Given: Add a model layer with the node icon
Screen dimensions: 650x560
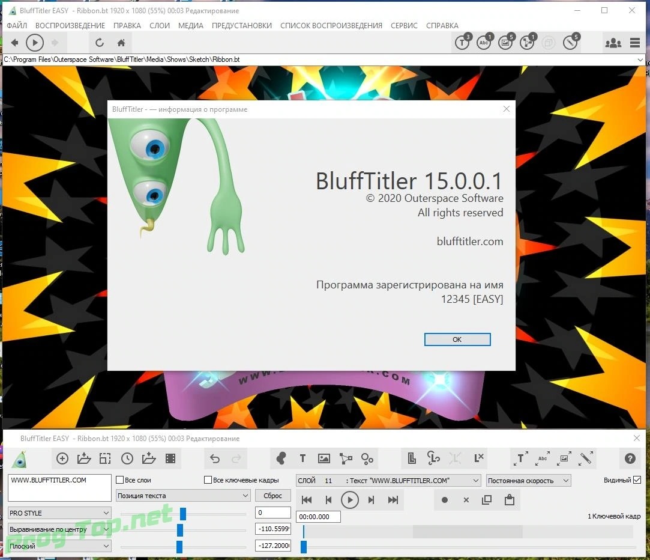Looking at the screenshot, I should pyautogui.click(x=346, y=458).
